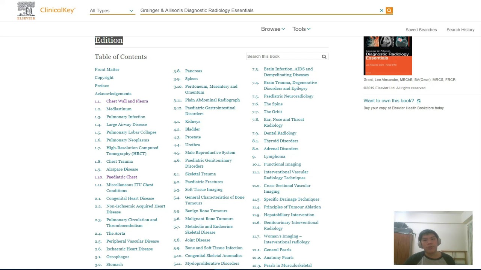
Task: Open Peritoneum, Mesentery and Omentum chapter
Action: (211, 89)
